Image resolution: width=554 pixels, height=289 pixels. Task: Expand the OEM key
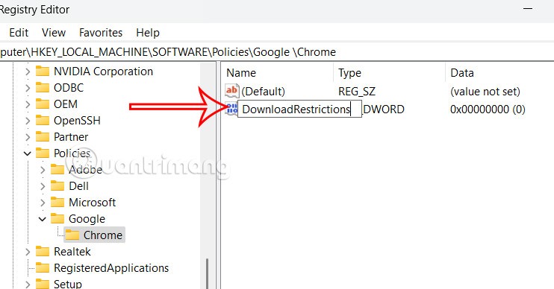(x=28, y=104)
